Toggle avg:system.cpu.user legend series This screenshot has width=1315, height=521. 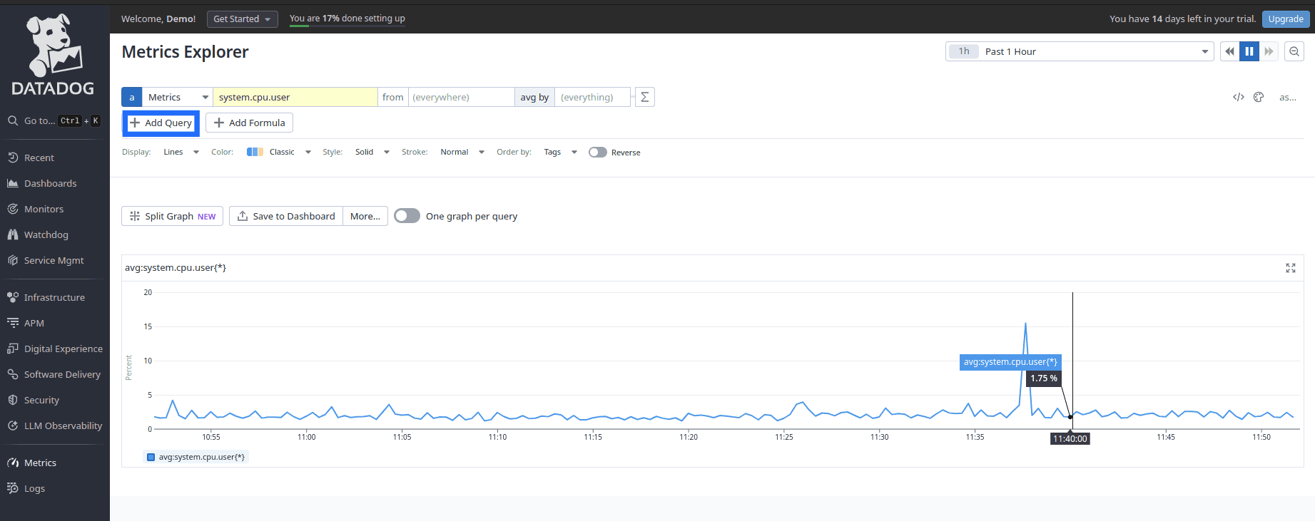[196, 457]
